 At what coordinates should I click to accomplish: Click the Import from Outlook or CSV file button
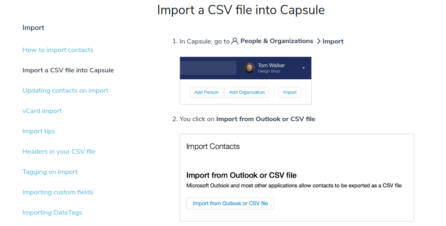tap(230, 203)
